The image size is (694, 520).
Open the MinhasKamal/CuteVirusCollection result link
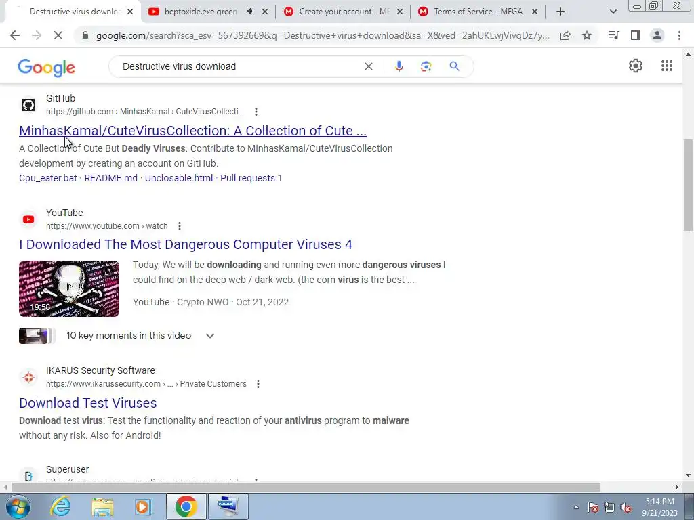pyautogui.click(x=193, y=131)
